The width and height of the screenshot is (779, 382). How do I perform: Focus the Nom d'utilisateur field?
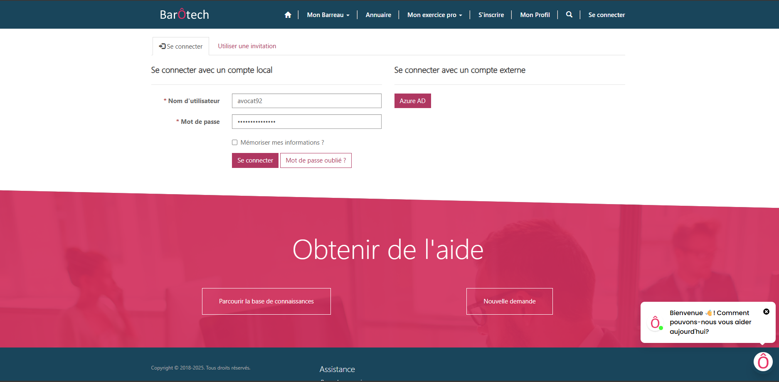pyautogui.click(x=306, y=101)
